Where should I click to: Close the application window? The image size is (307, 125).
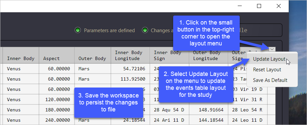pos(279,6)
